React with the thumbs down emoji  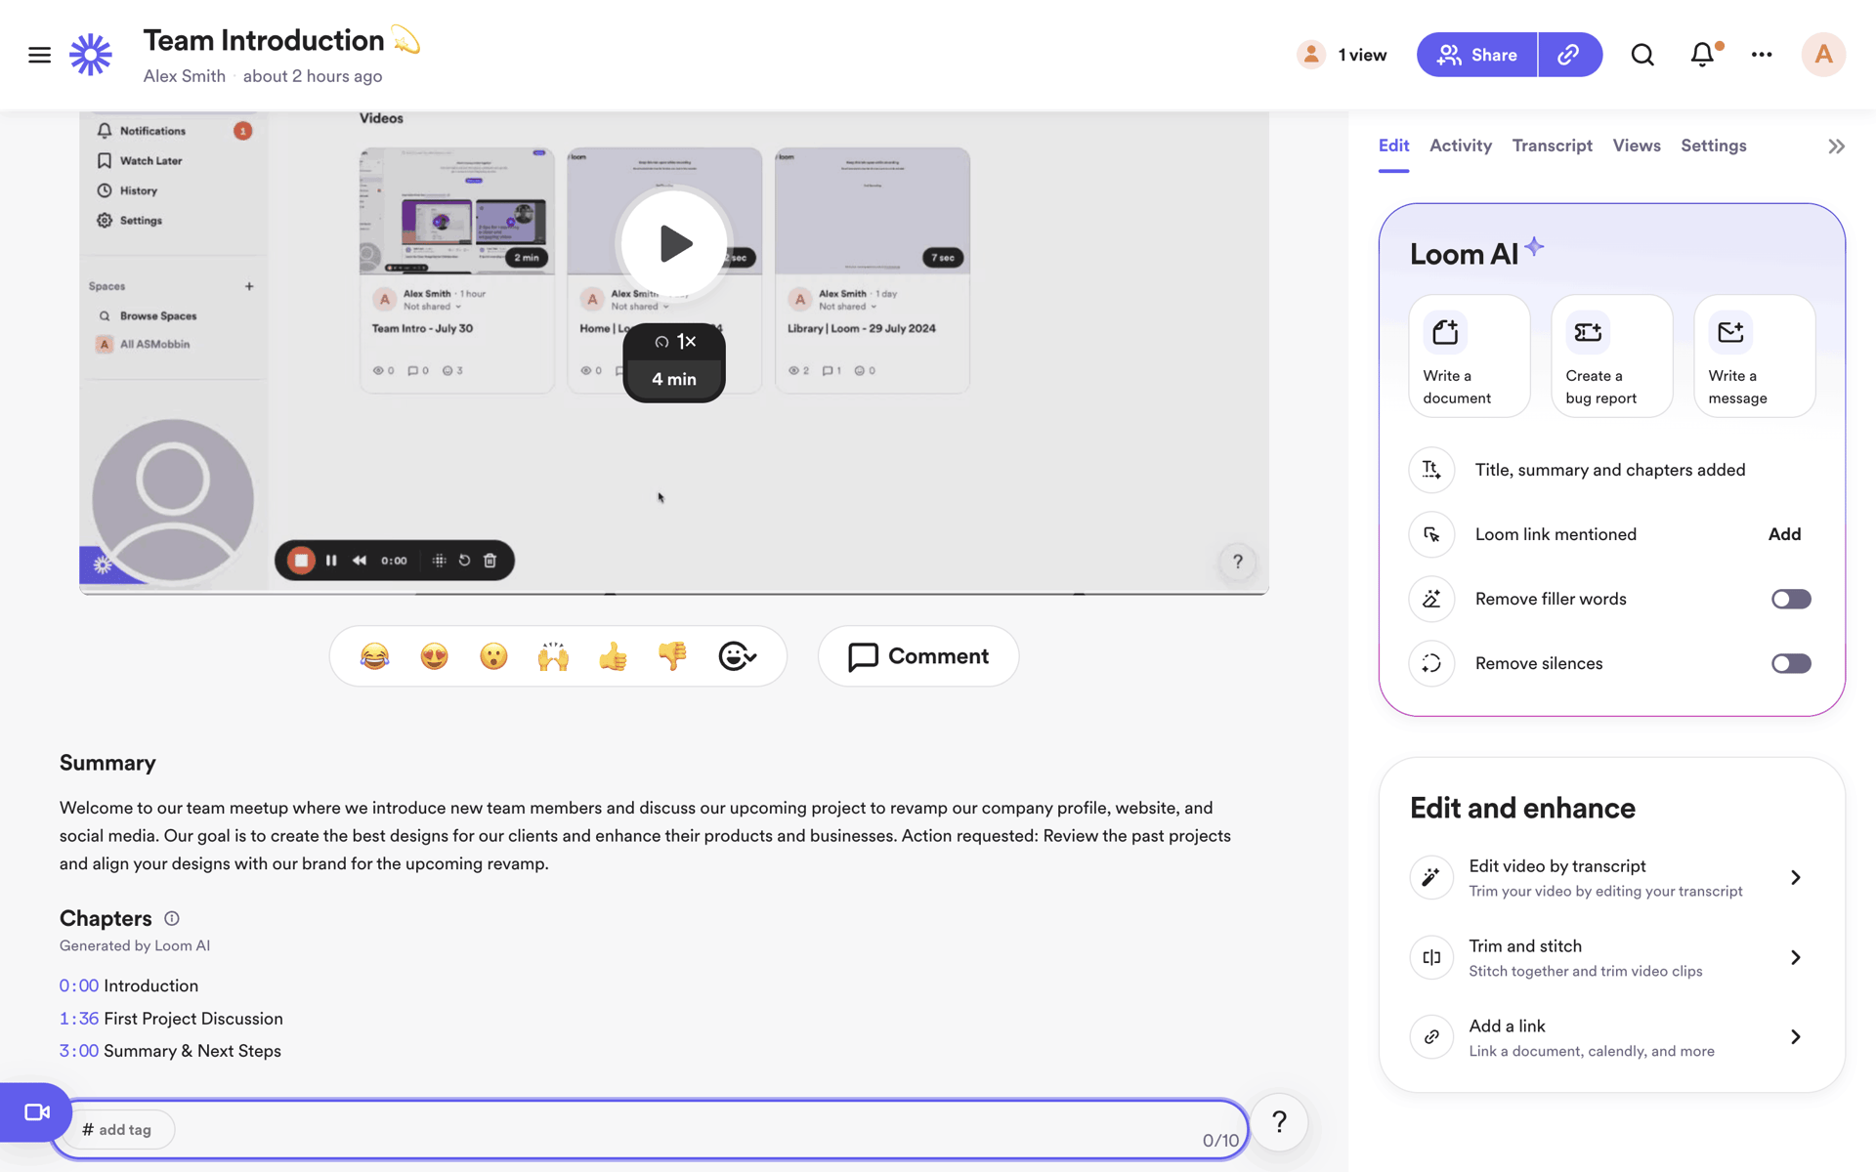click(x=672, y=656)
